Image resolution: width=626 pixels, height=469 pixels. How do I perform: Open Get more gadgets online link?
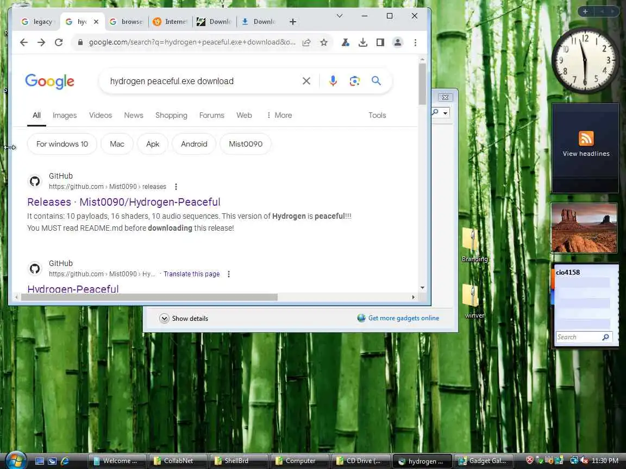tap(404, 318)
